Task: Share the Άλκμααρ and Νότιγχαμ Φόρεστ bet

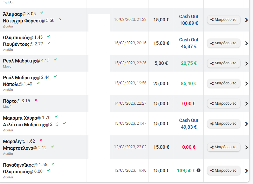Action: coord(224,20)
